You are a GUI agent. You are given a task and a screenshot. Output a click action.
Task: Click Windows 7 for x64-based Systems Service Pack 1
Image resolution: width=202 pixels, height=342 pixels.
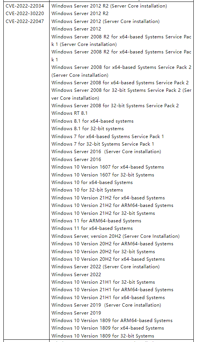coord(107,137)
